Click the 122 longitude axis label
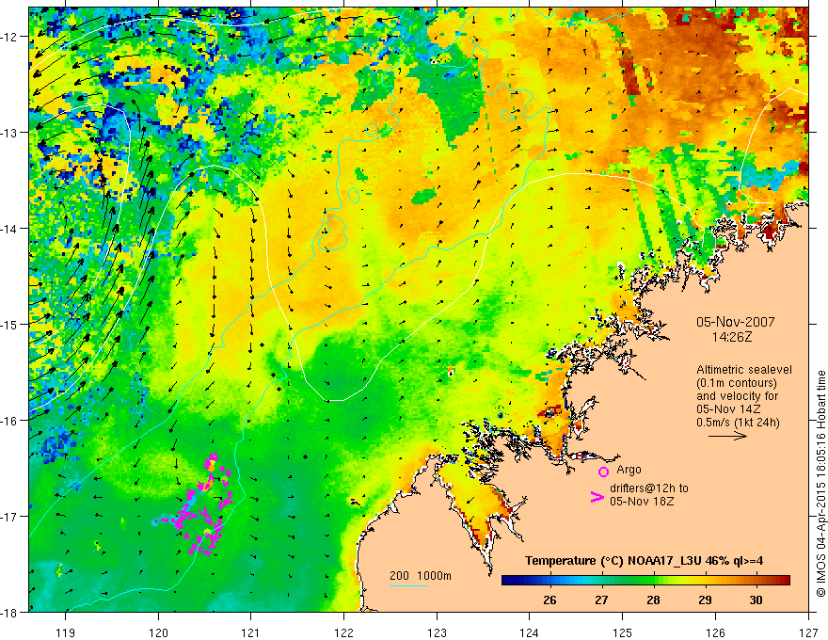828x640 pixels. click(343, 632)
